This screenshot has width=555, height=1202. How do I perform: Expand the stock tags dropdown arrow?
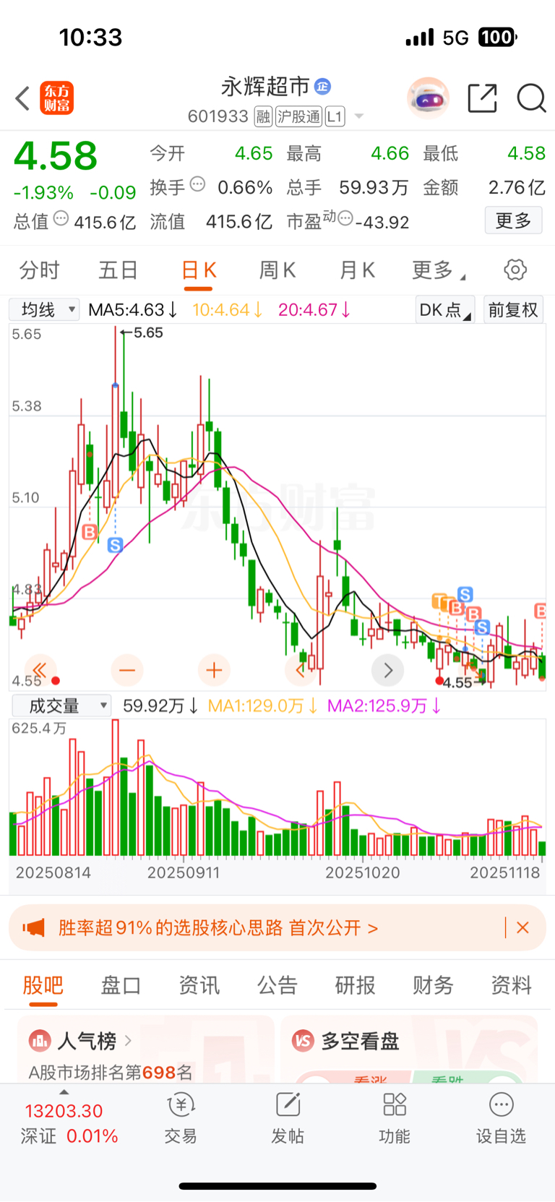[359, 116]
